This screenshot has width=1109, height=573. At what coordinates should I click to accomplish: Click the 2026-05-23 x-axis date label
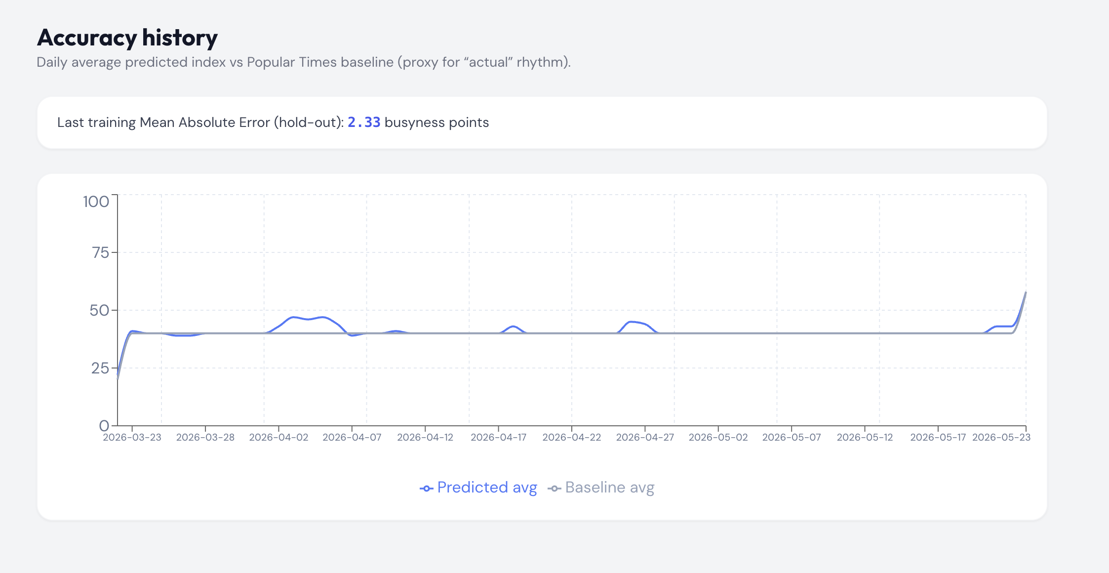[x=1001, y=438]
